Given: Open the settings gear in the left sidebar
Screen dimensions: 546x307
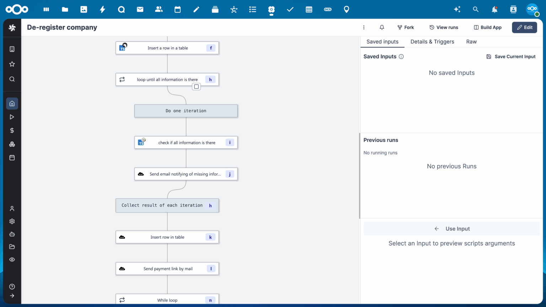Looking at the screenshot, I should click(x=12, y=221).
